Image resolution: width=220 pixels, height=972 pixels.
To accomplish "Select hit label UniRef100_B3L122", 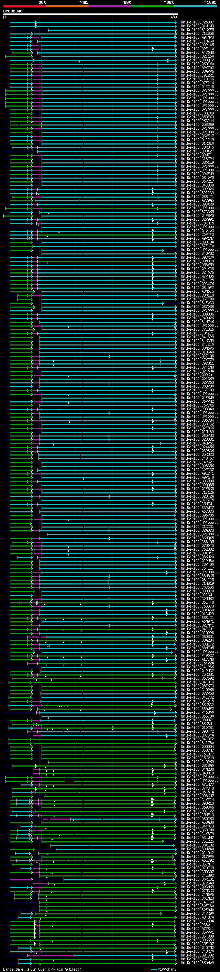I will [x=197, y=811].
